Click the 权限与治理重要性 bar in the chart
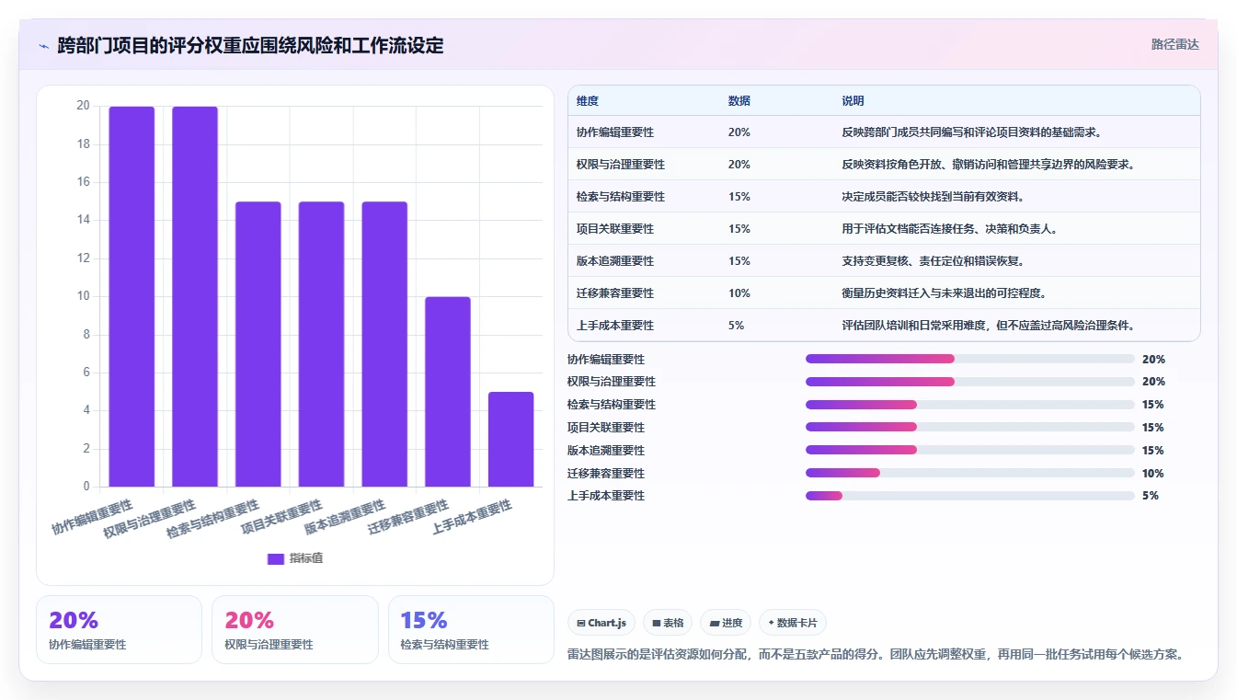1237x700 pixels. [195, 296]
